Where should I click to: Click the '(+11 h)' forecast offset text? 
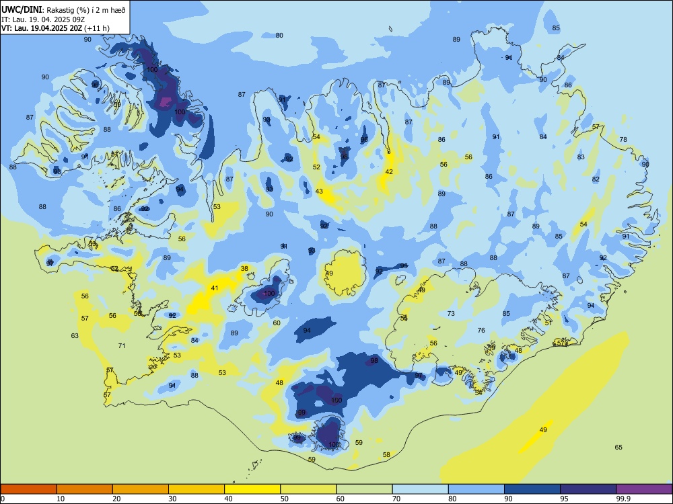(96, 28)
